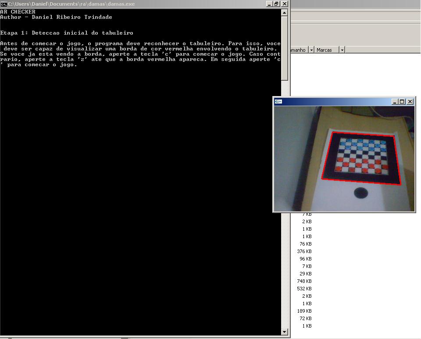The width and height of the screenshot is (421, 339).
Task: Click the camera window title bar icon
Action: [278, 101]
